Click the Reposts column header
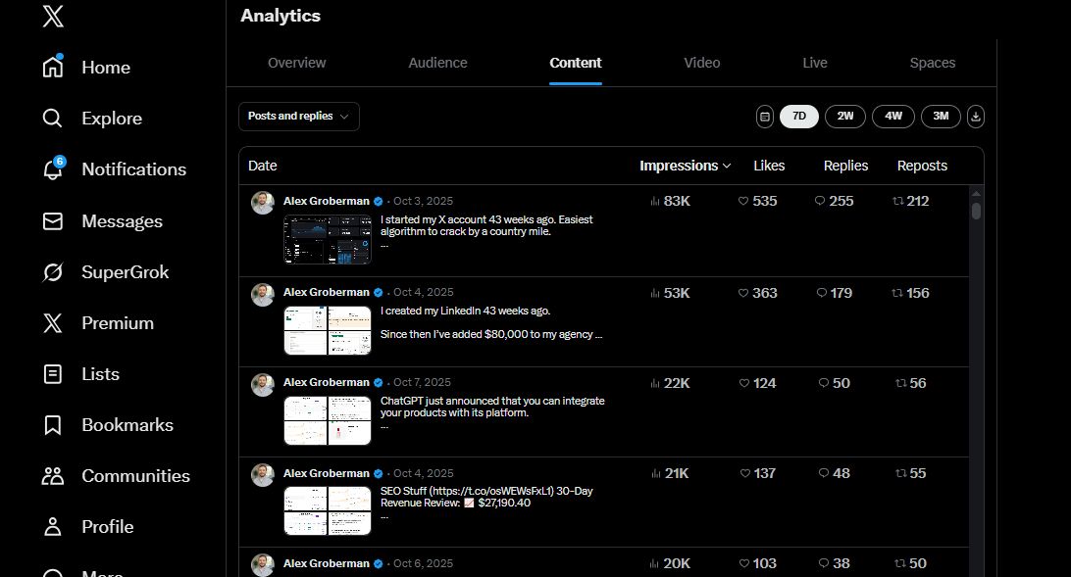The image size is (1071, 577). pos(922,166)
